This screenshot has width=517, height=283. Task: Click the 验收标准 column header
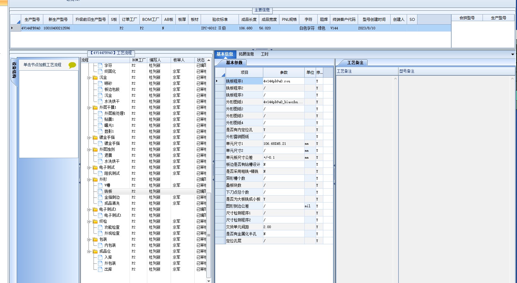click(x=220, y=19)
